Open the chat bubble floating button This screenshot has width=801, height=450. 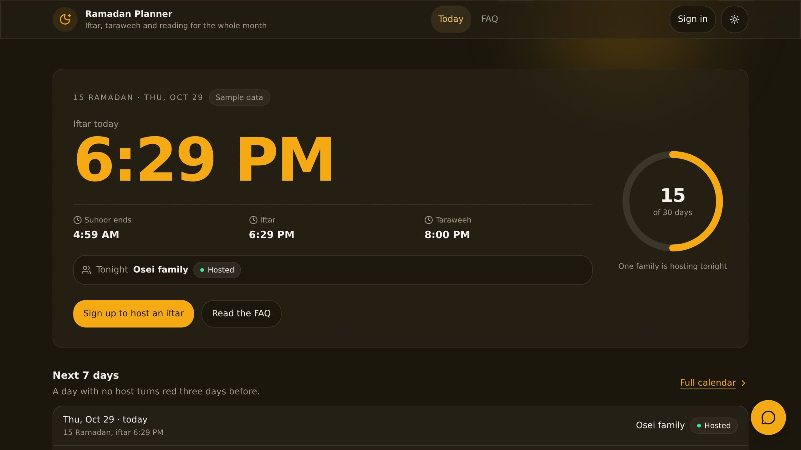point(768,417)
